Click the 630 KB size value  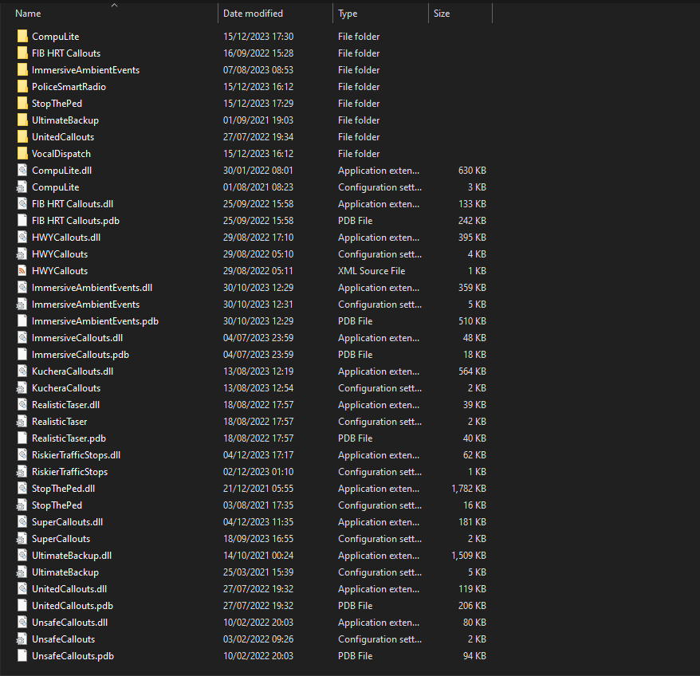pos(472,170)
